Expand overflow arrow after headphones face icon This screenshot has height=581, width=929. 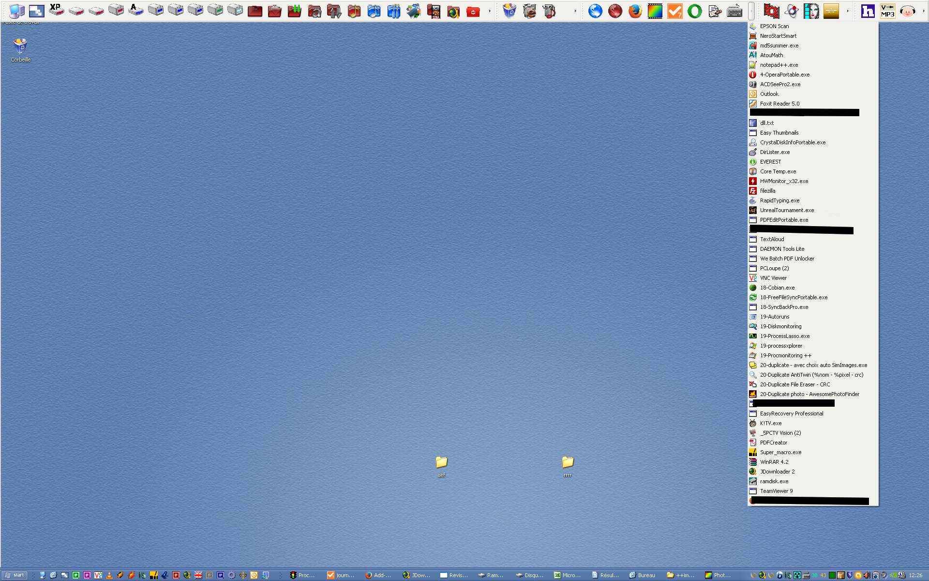pos(923,11)
